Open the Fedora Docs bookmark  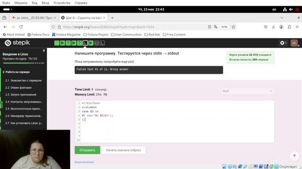(38, 34)
